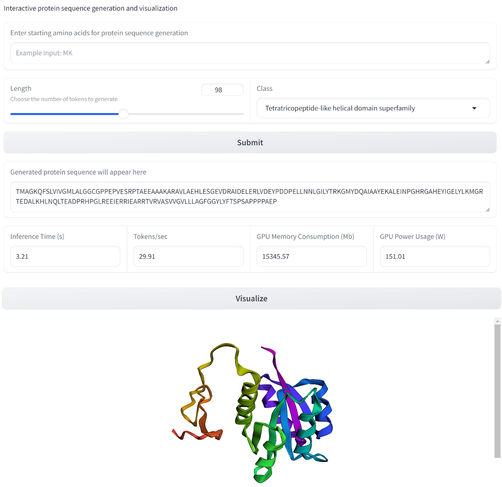Click the GPU Power Usage value field

[x=435, y=257]
